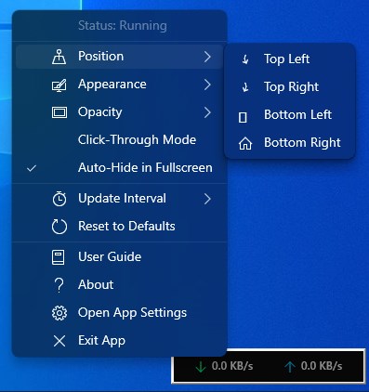Viewport: 369px width, 392px height.
Task: Click the Update Interval stopwatch icon
Action: (x=59, y=199)
